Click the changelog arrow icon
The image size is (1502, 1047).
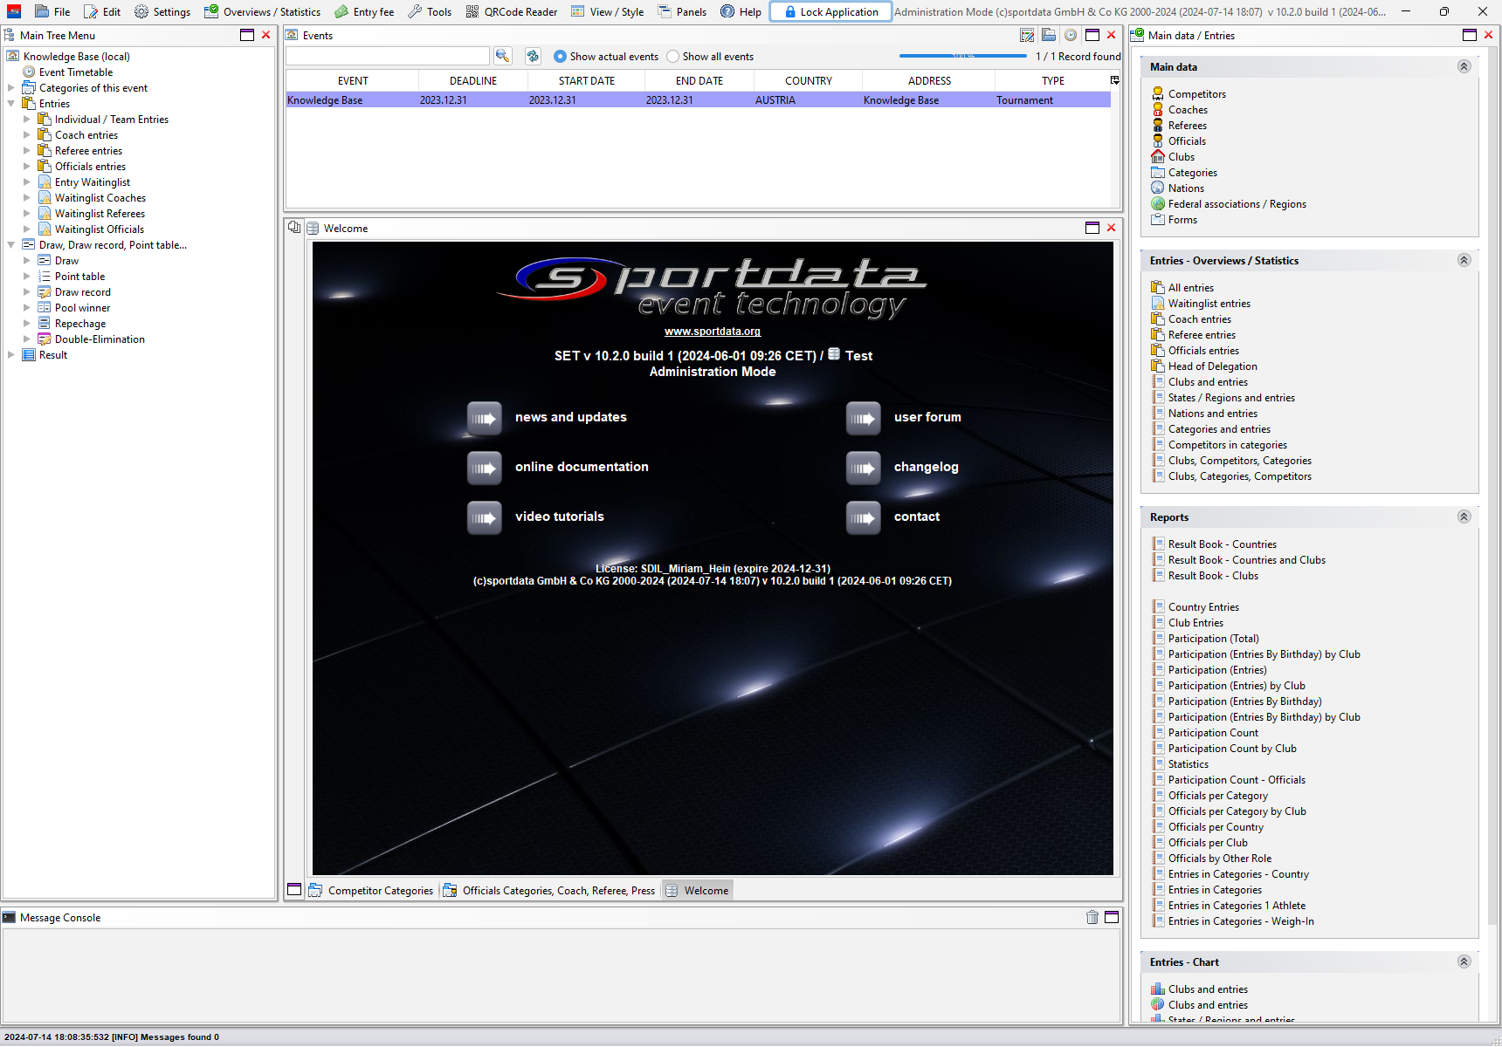863,468
